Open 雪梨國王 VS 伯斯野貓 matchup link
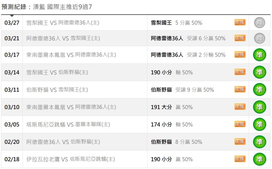Screen dimensions: 272x169 (x=57, y=73)
